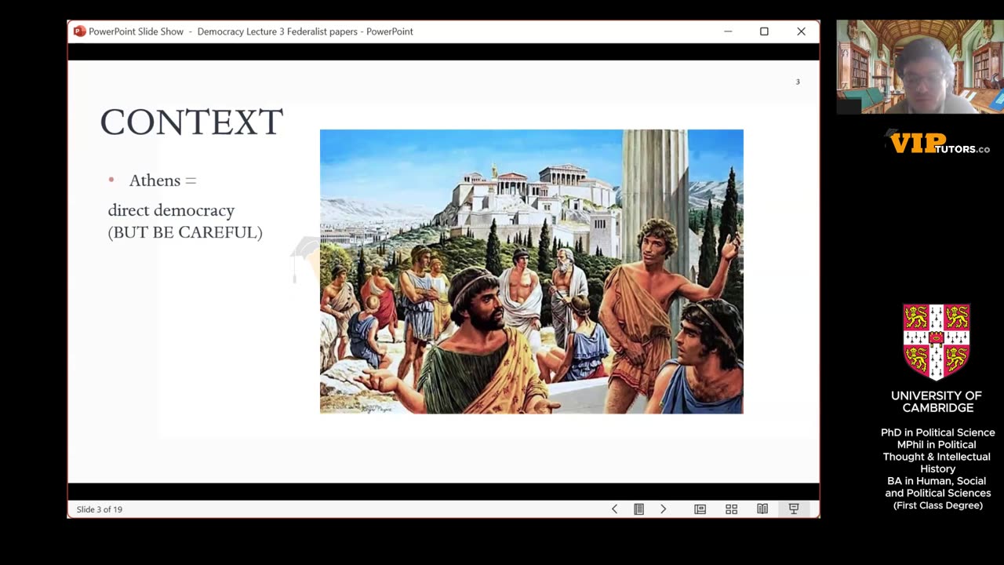
Task: Switch to Reading View icon
Action: [x=762, y=509]
